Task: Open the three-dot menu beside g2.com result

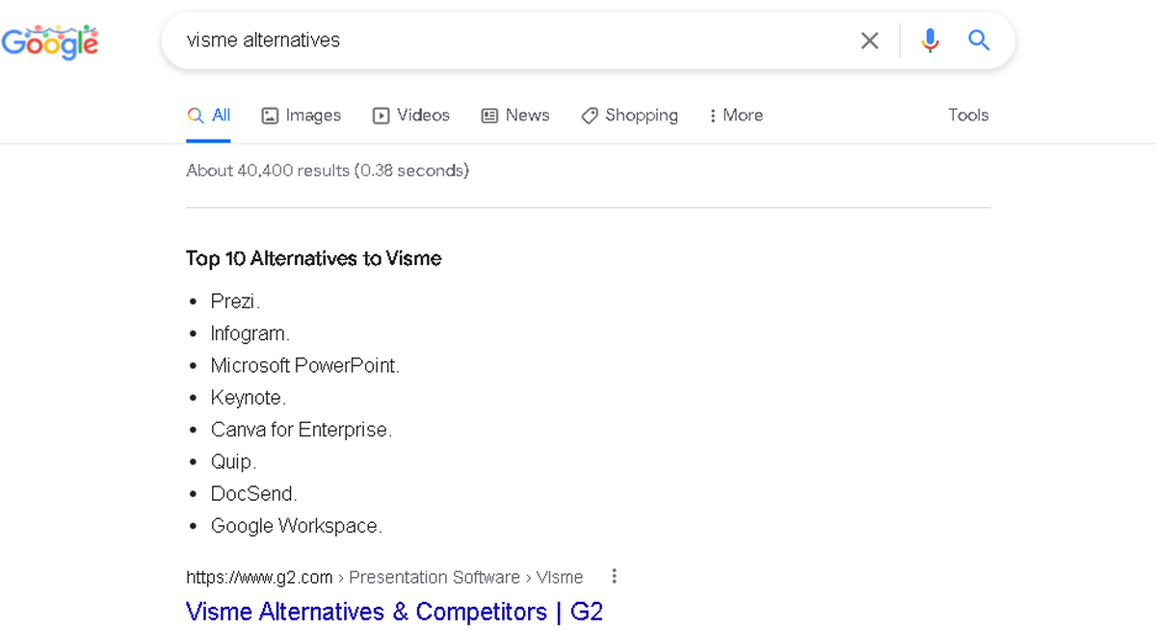Action: pyautogui.click(x=614, y=576)
